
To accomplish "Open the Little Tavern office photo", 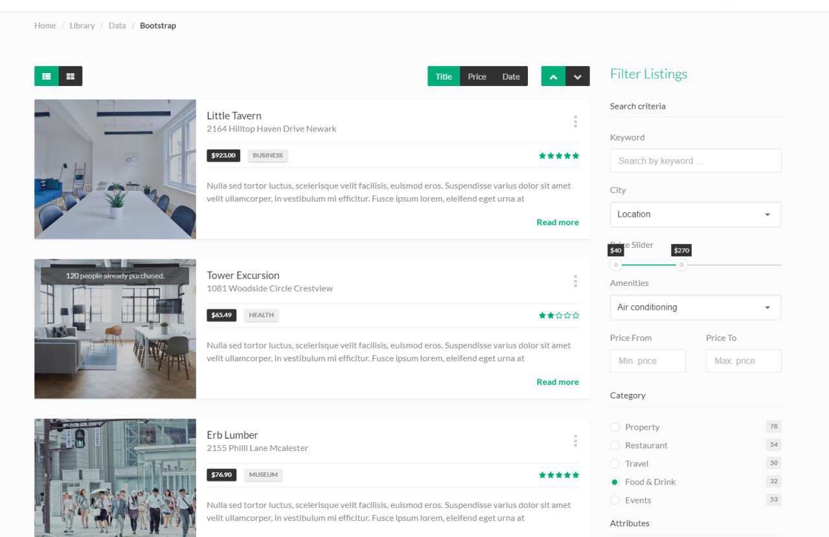I will 115,170.
